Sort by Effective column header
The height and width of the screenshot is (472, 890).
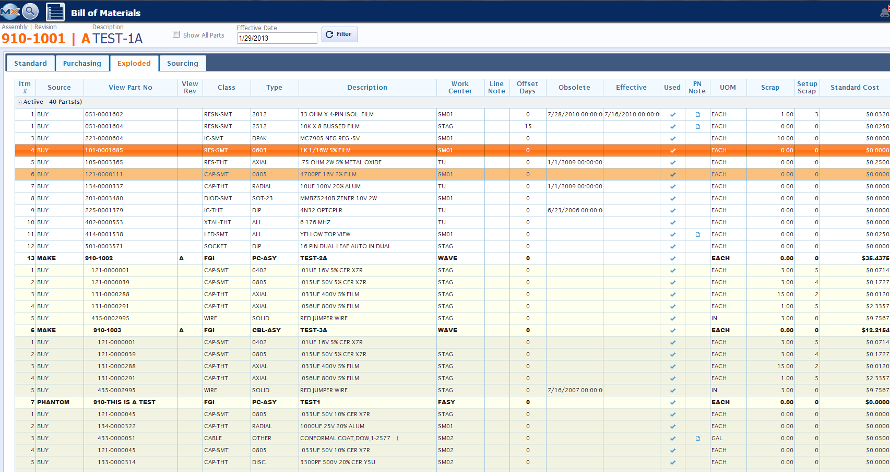pos(631,87)
